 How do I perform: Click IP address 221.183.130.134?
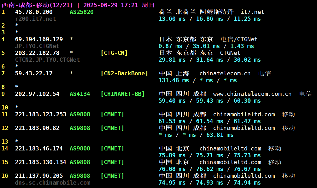40,162
